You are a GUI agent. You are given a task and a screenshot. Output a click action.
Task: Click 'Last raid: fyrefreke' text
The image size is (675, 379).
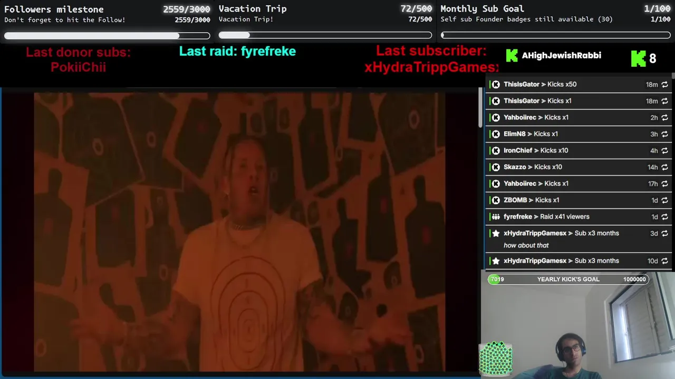coord(237,51)
